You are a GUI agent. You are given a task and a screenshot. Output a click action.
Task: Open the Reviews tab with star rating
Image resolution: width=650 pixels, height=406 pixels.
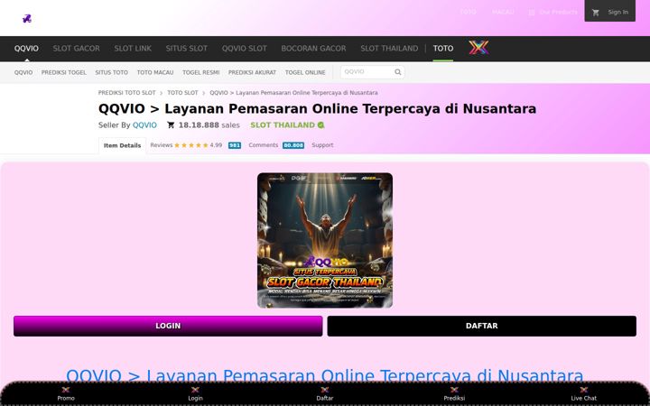tap(186, 145)
